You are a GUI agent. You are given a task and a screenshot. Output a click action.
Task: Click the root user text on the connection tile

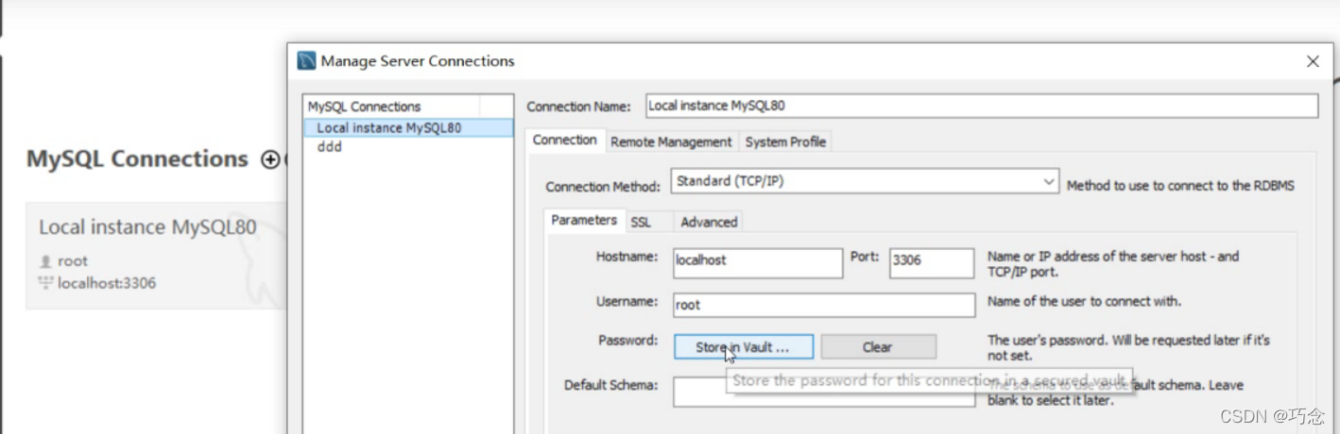click(x=73, y=261)
